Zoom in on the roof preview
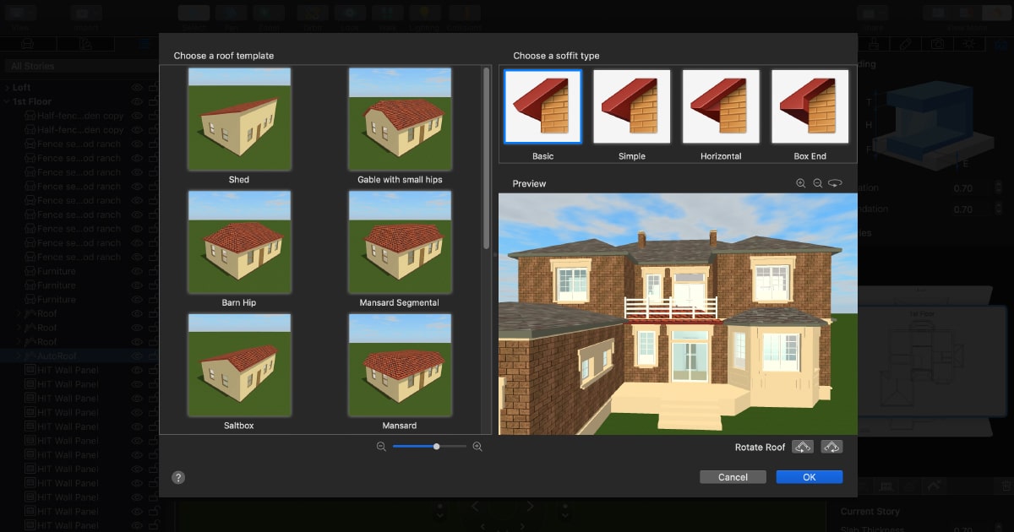 (x=800, y=182)
